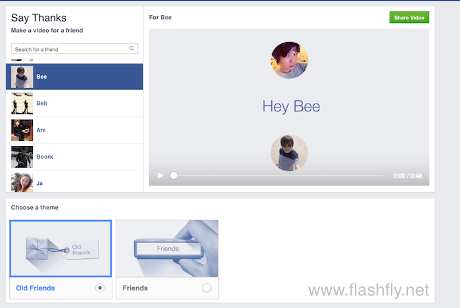Select friend Bee in the list

click(x=41, y=77)
